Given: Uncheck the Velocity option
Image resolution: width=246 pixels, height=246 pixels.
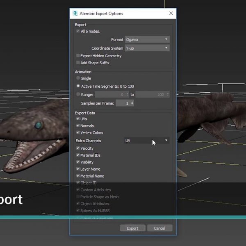Looking at the screenshot, I should click(78, 148).
